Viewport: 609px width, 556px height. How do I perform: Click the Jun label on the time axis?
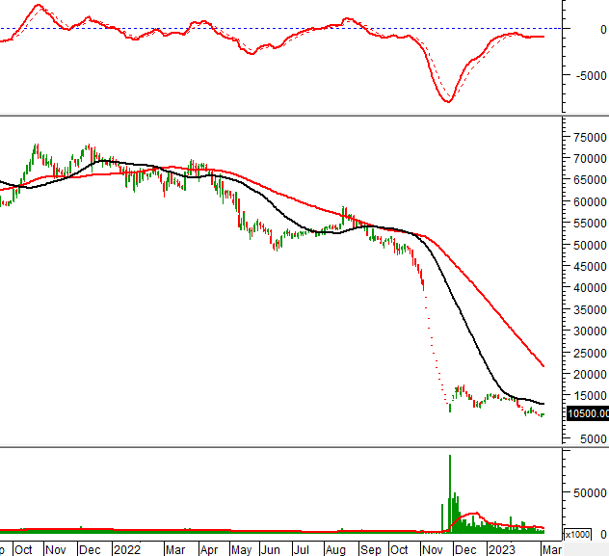[x=272, y=549]
